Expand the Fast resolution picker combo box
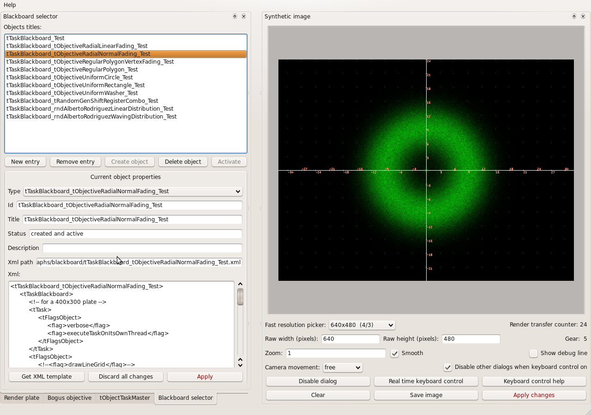The height and width of the screenshot is (415, 591). tap(362, 325)
